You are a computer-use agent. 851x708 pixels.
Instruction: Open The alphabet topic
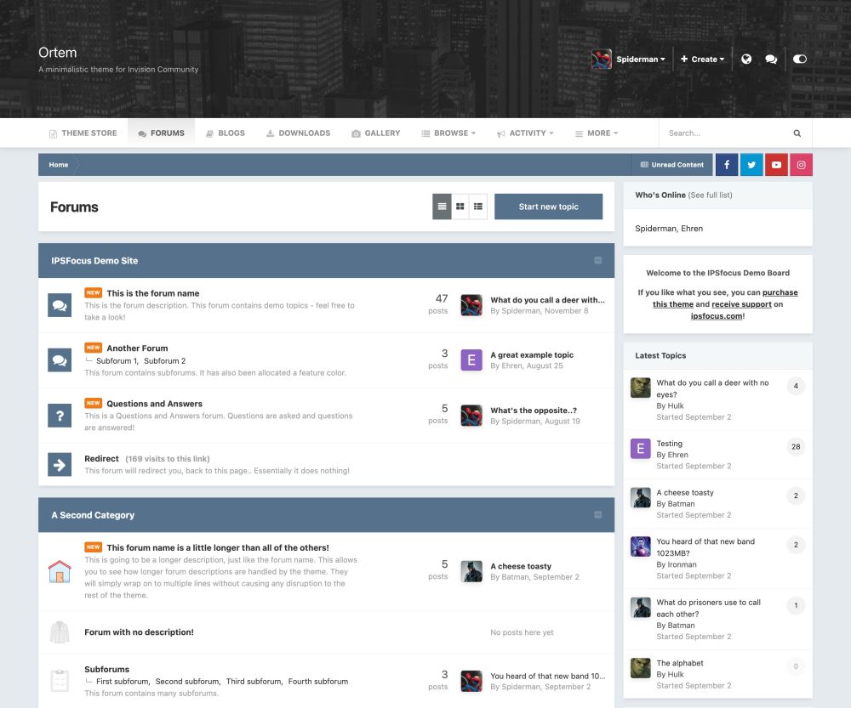pyautogui.click(x=679, y=663)
